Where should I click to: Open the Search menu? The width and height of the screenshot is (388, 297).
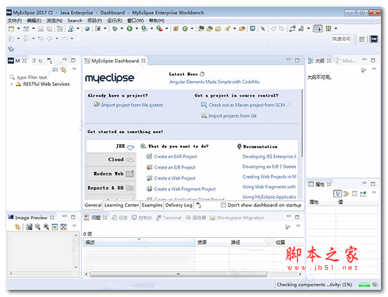point(75,20)
